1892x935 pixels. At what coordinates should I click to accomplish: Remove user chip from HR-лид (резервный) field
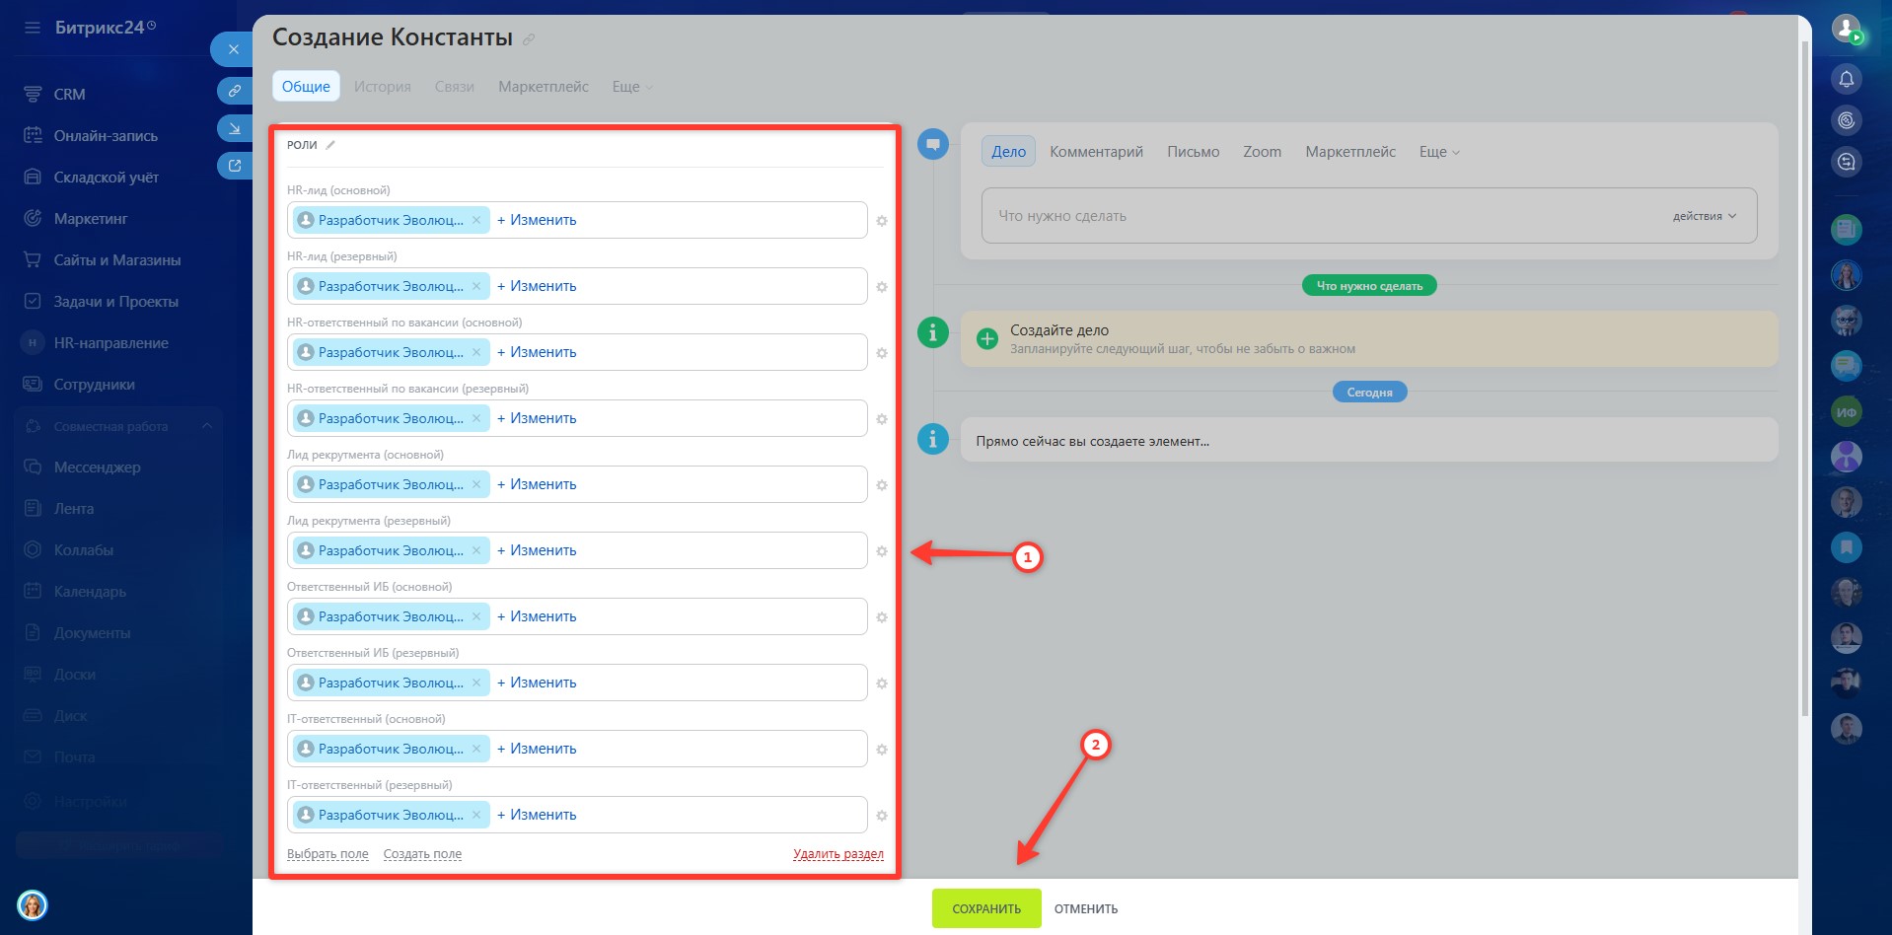[x=476, y=286]
